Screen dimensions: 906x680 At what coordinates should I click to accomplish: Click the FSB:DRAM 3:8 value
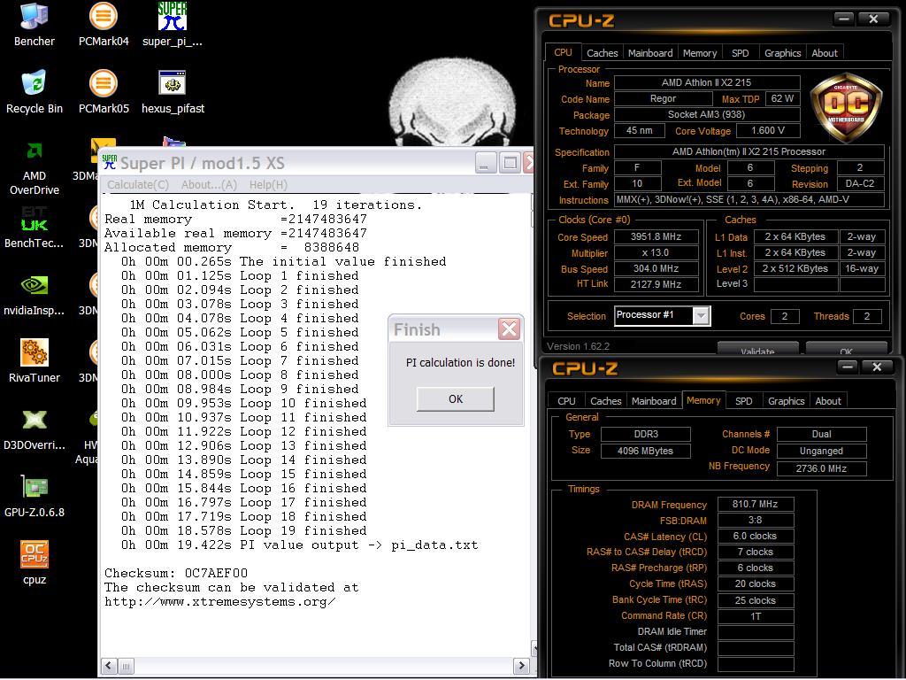pos(756,521)
